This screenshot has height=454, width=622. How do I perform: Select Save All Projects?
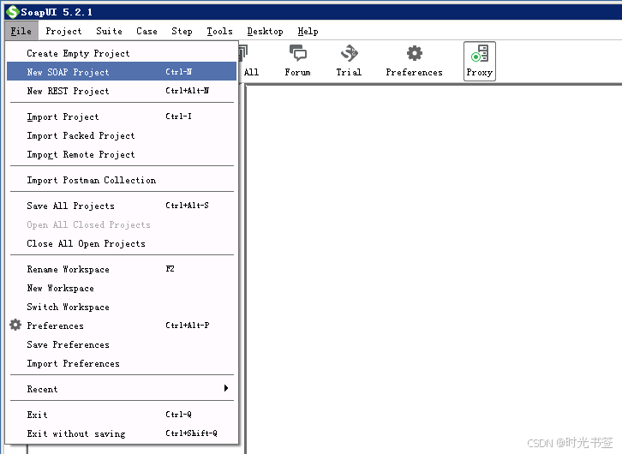coord(122,206)
